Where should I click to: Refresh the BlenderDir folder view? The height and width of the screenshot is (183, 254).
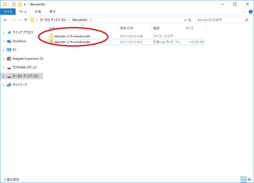pos(190,20)
